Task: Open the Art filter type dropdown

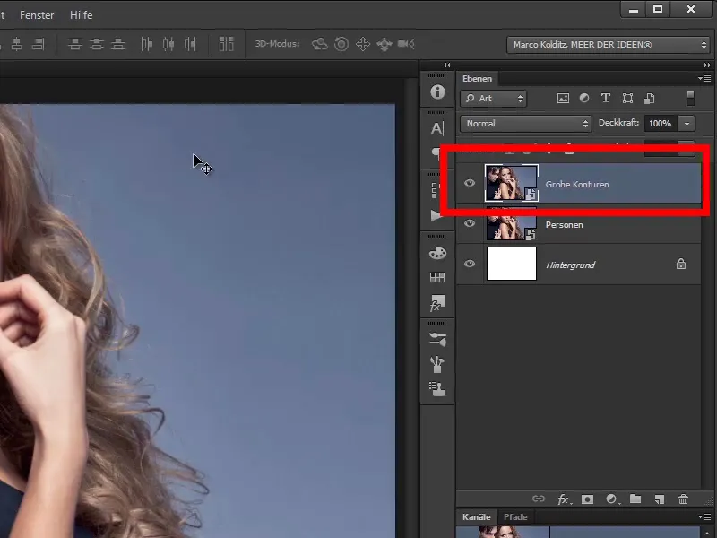Action: (494, 99)
